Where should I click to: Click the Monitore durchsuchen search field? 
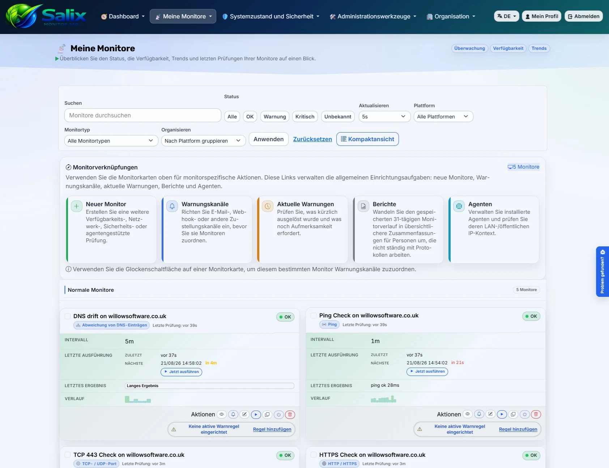pos(142,115)
